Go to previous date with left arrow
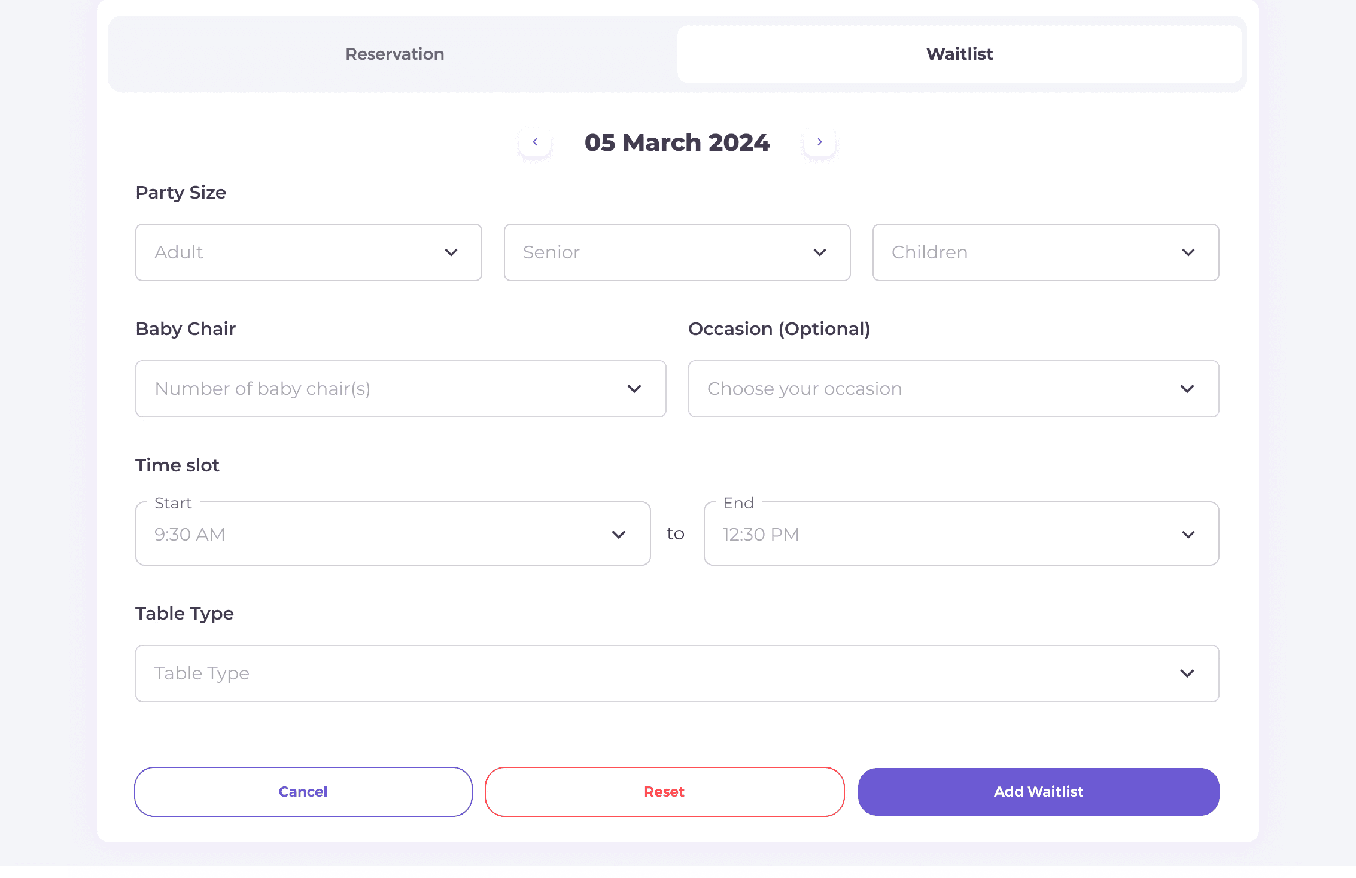 (x=535, y=142)
